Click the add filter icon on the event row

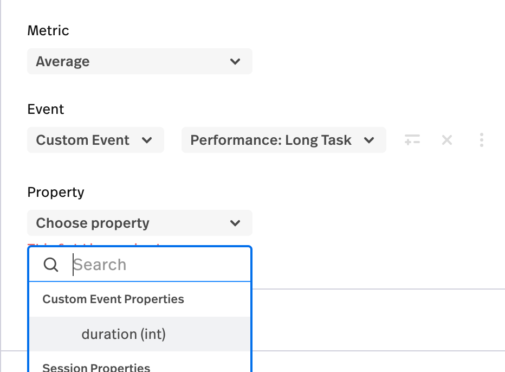click(x=412, y=140)
